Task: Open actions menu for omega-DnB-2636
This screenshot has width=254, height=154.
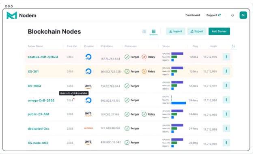Action: pyautogui.click(x=226, y=100)
